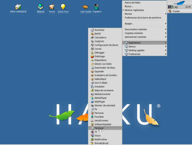192x145 pixels.
Task: Click the network status tray icon
Action: pyautogui.click(x=173, y=7)
